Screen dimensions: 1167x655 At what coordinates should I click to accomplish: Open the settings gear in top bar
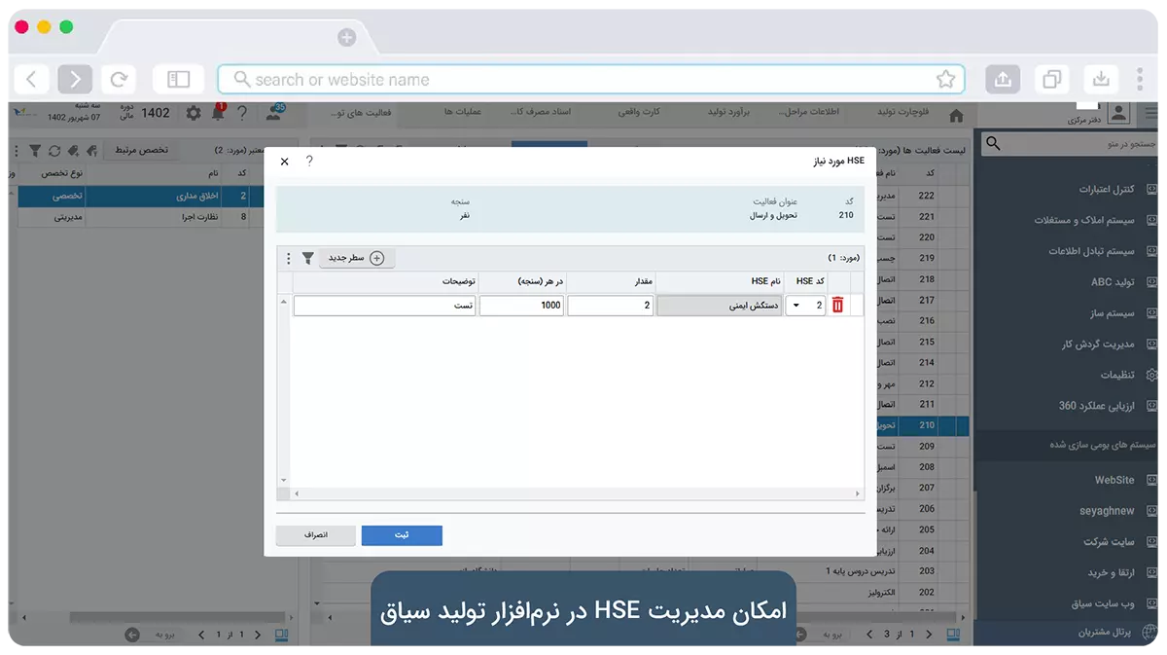coord(194,113)
